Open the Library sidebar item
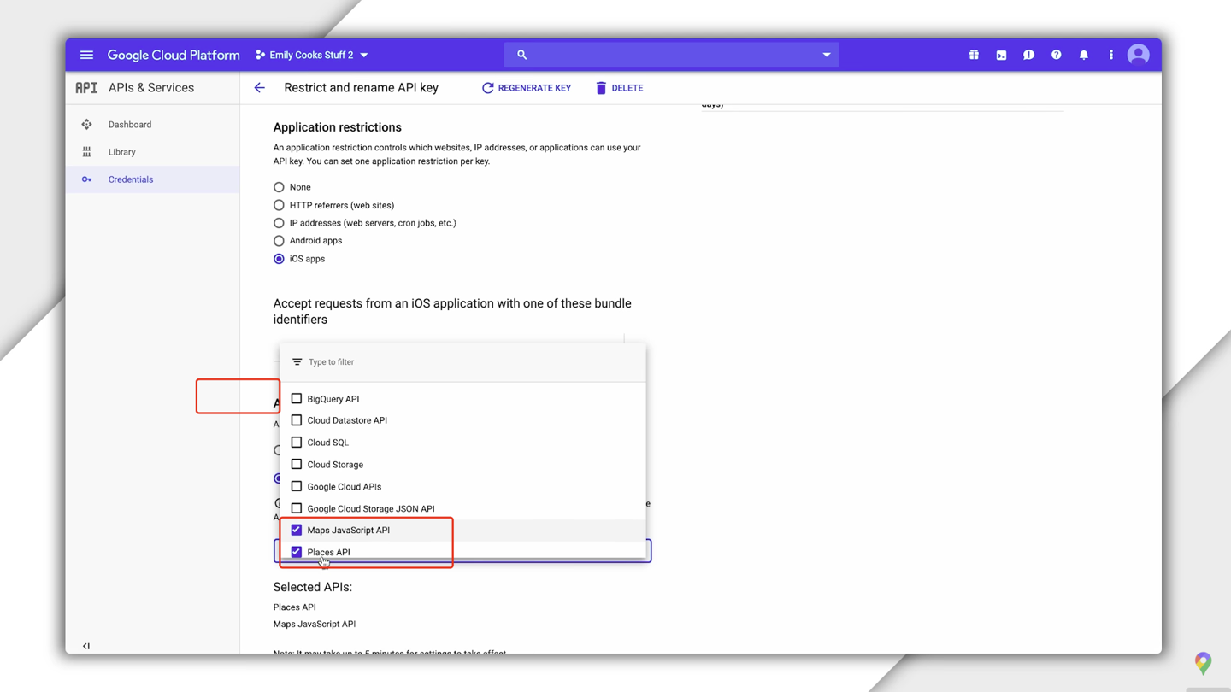The image size is (1231, 692). (x=152, y=152)
